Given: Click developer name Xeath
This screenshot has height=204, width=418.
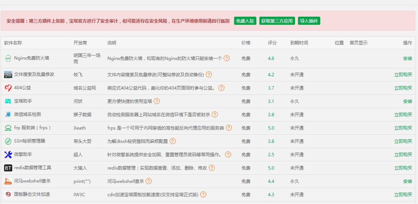Looking at the screenshot, I should point(80,128).
